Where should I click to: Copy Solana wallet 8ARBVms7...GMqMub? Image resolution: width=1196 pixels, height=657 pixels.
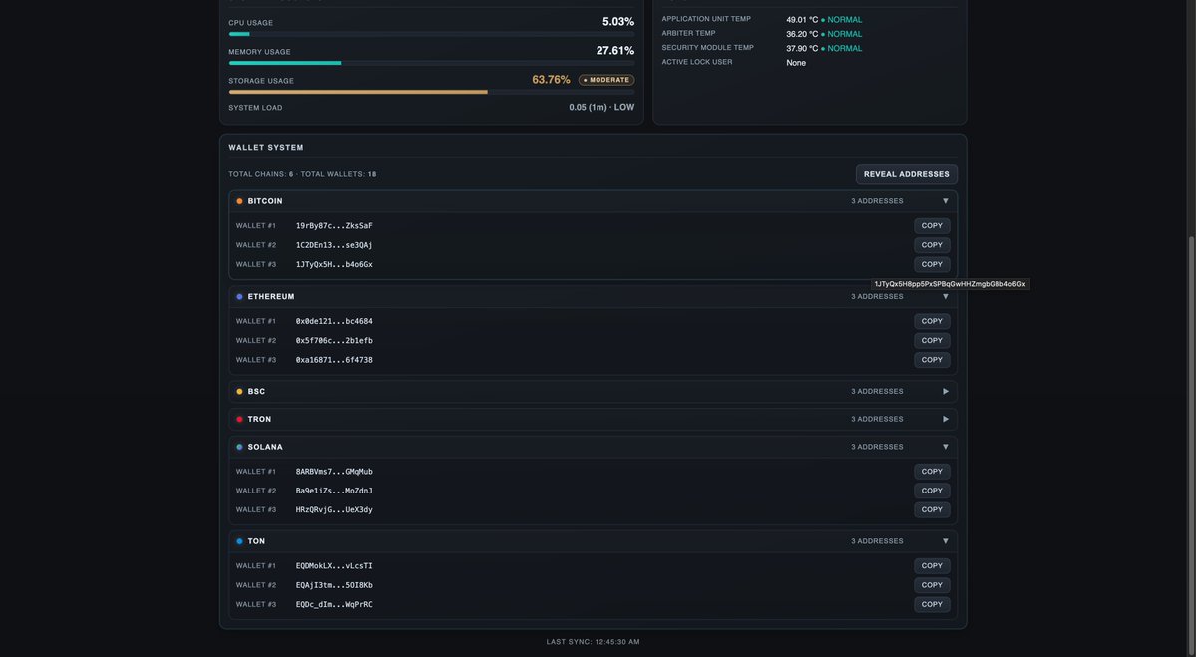pyautogui.click(x=932, y=471)
